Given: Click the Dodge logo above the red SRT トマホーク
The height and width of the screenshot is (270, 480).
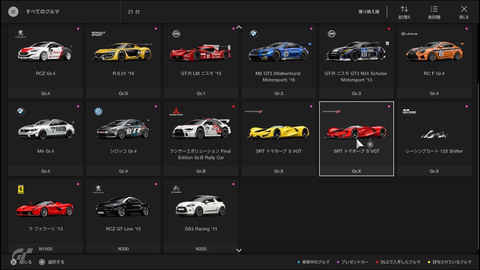Looking at the screenshot, I should (331, 111).
